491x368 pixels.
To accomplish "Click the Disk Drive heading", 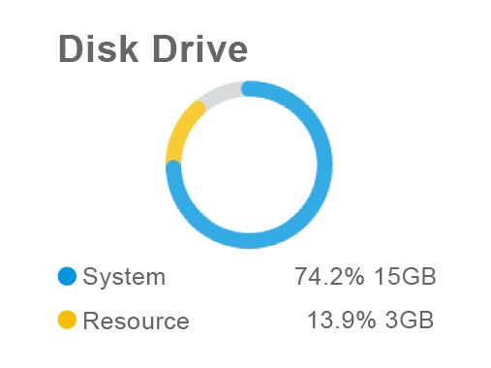I will (x=153, y=49).
